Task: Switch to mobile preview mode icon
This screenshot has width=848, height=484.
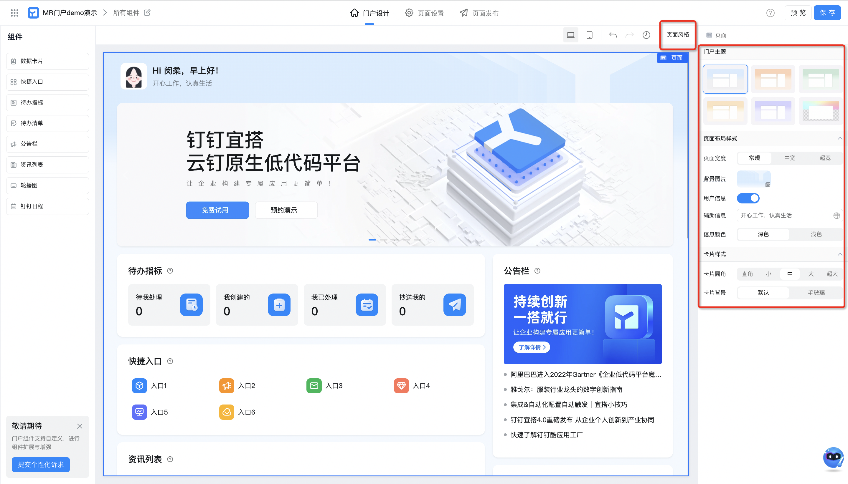Action: point(589,35)
